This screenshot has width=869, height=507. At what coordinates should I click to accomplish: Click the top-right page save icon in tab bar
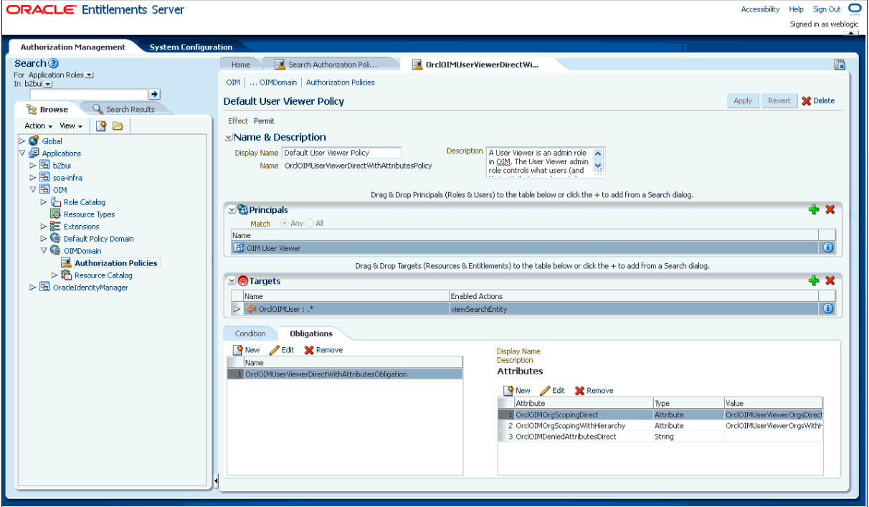tap(840, 65)
